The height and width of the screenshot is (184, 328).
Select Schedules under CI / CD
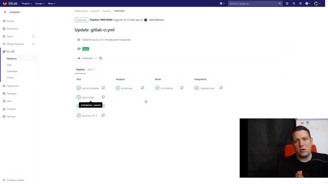point(12,72)
